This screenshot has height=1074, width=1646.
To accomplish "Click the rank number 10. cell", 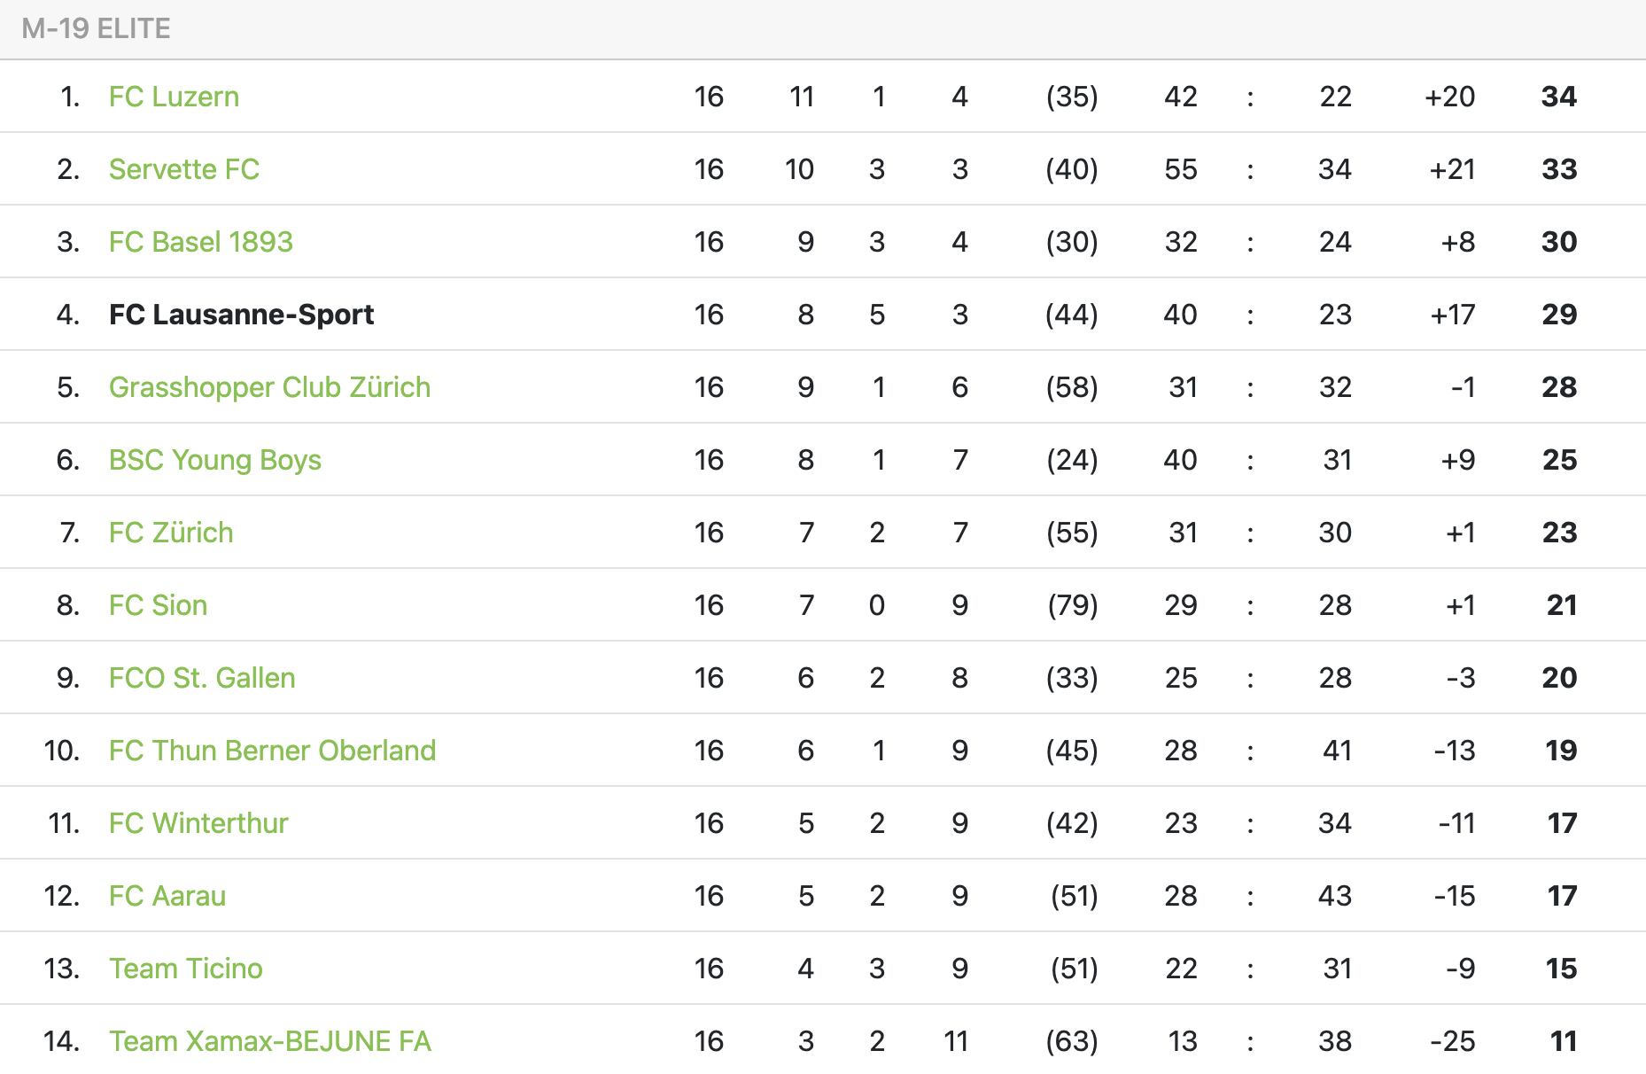I will [x=61, y=751].
